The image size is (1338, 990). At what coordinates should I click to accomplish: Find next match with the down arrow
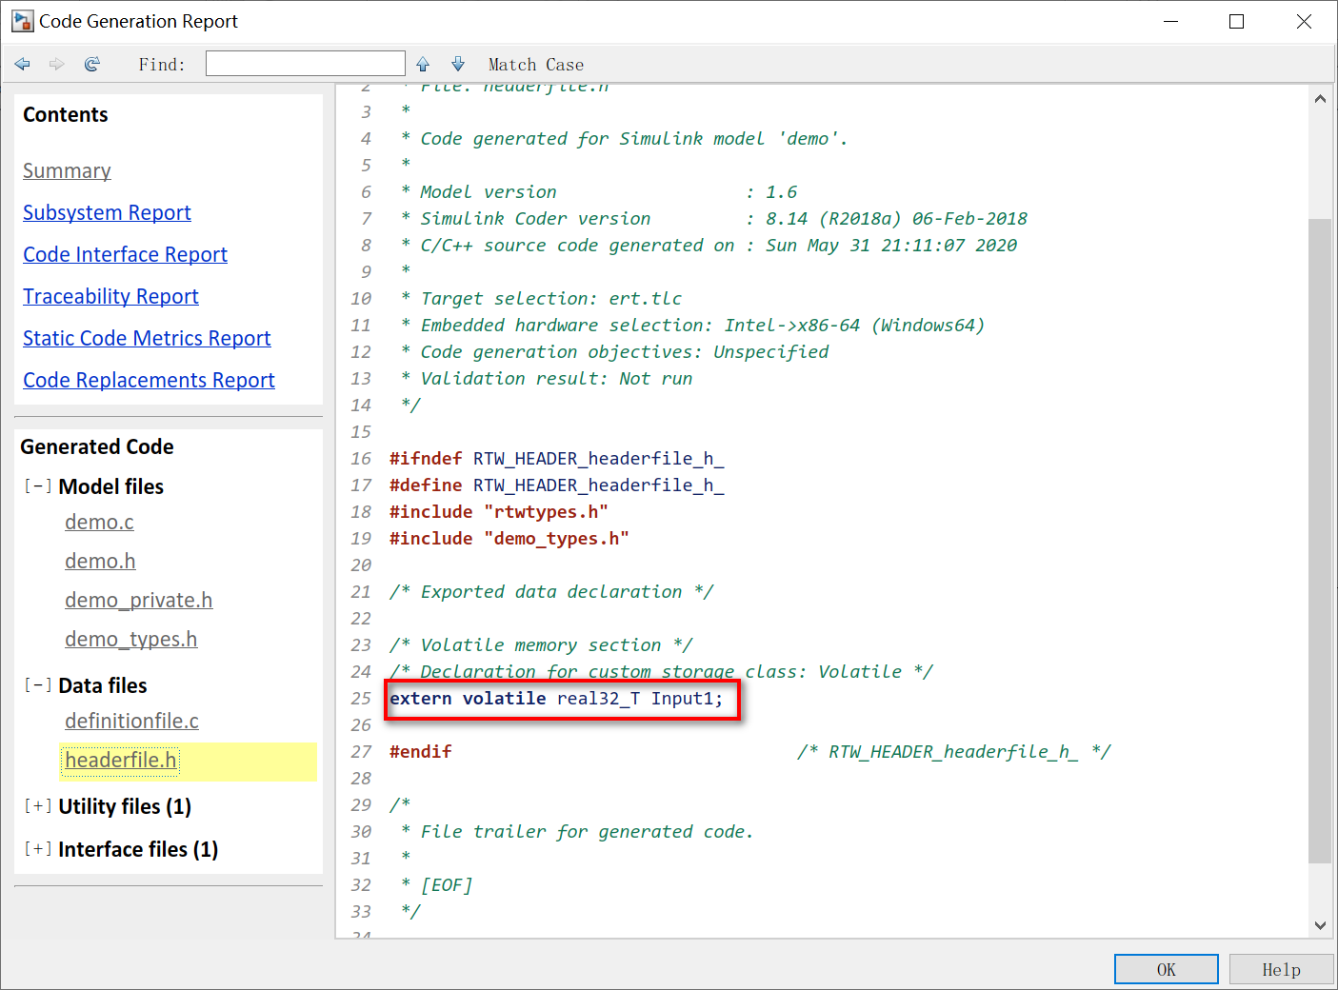[458, 64]
